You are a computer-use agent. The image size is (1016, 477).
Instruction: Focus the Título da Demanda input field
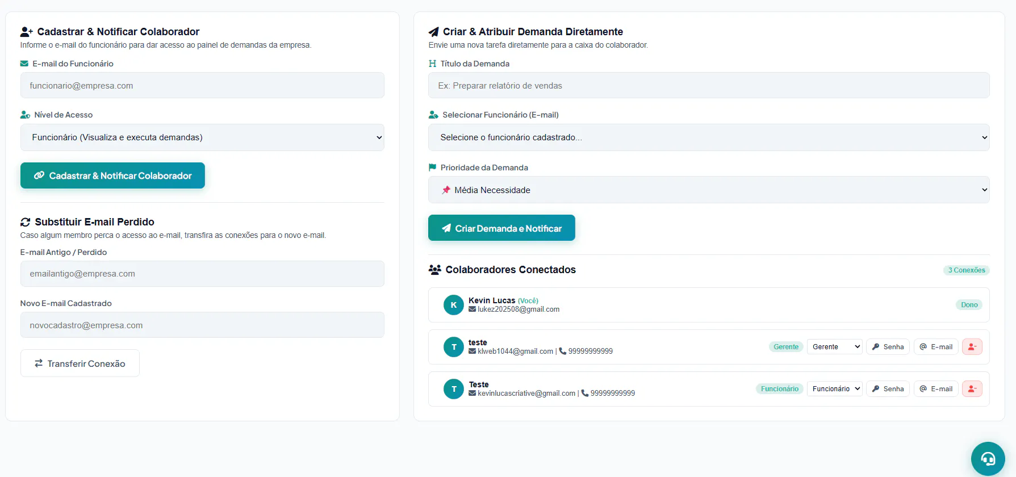coord(709,85)
